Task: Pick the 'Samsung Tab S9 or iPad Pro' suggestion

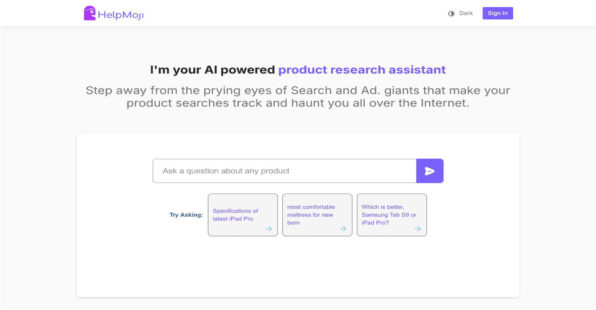Action: (x=389, y=215)
